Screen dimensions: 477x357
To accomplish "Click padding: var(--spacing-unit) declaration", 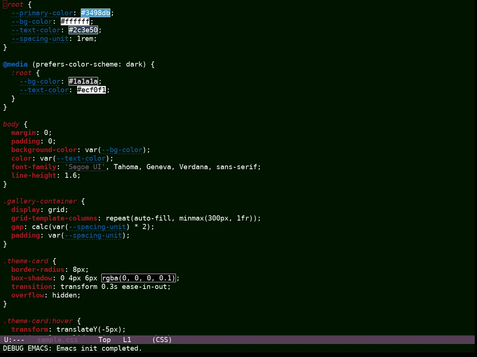I will coord(70,235).
